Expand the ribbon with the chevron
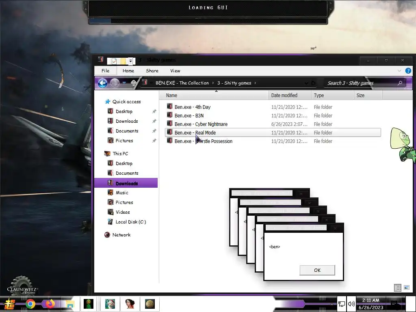Viewport: 416px width, 312px height. [399, 71]
